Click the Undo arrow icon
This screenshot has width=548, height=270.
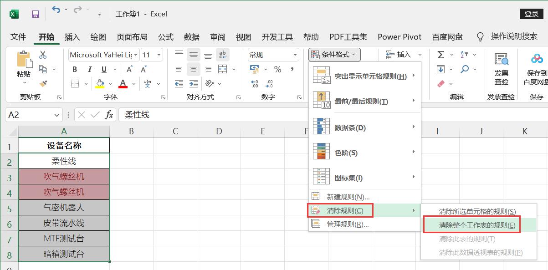coord(56,10)
